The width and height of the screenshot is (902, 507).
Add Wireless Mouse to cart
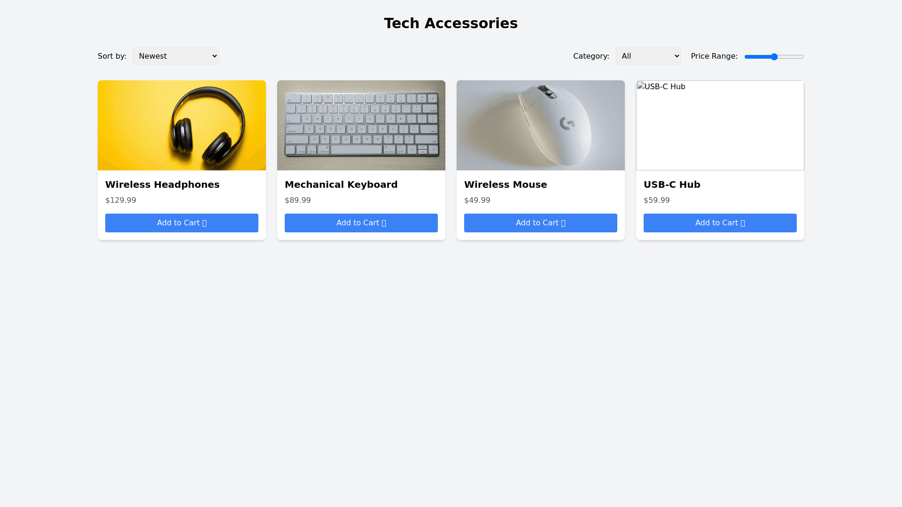(x=541, y=223)
